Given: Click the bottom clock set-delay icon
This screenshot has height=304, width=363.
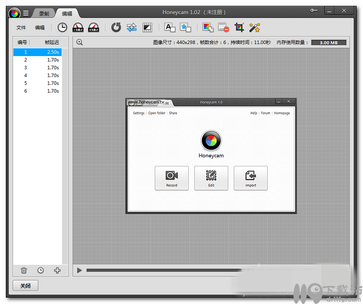Looking at the screenshot, I should [40, 270].
